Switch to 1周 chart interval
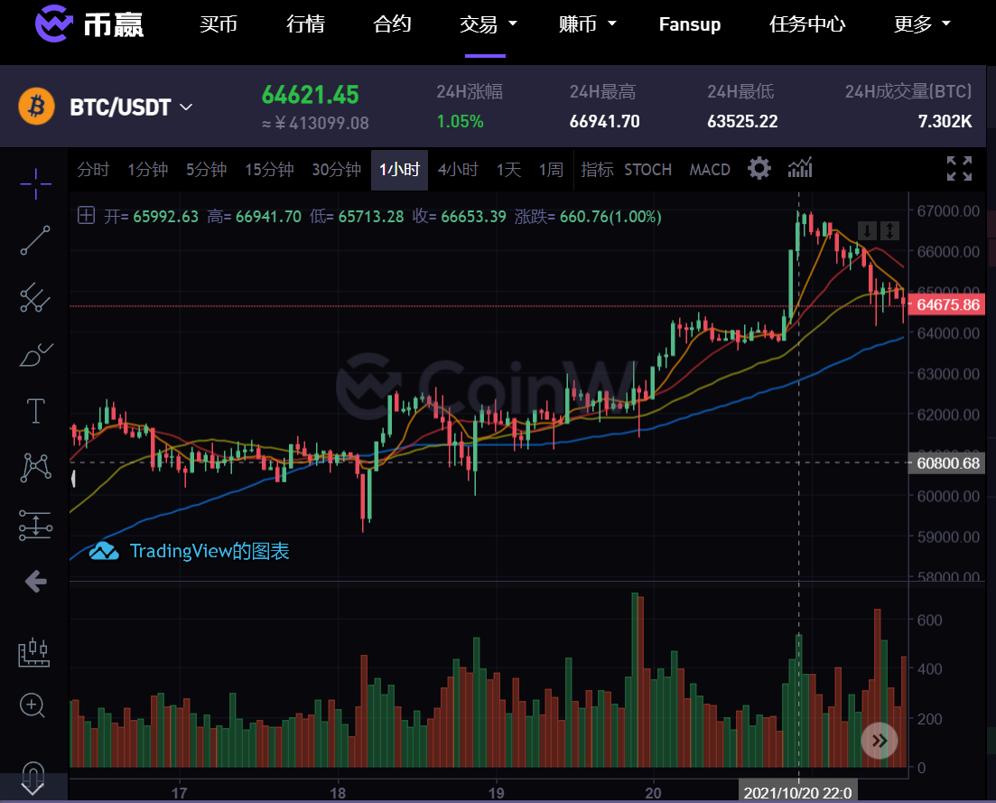 click(x=552, y=170)
